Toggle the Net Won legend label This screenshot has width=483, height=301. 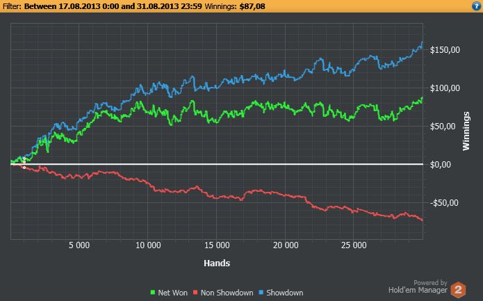(172, 293)
